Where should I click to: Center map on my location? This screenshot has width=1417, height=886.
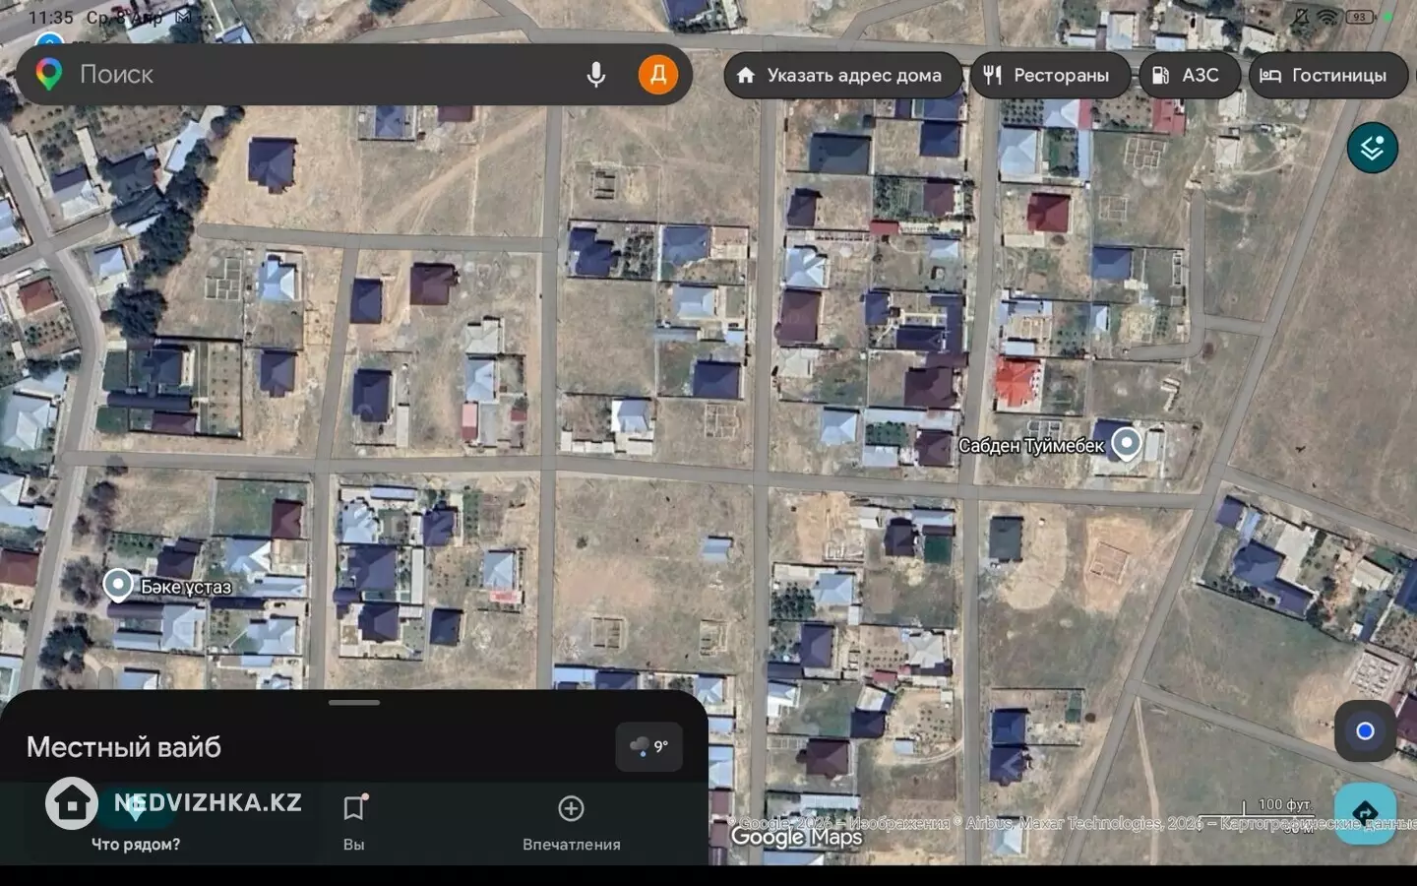point(1364,730)
